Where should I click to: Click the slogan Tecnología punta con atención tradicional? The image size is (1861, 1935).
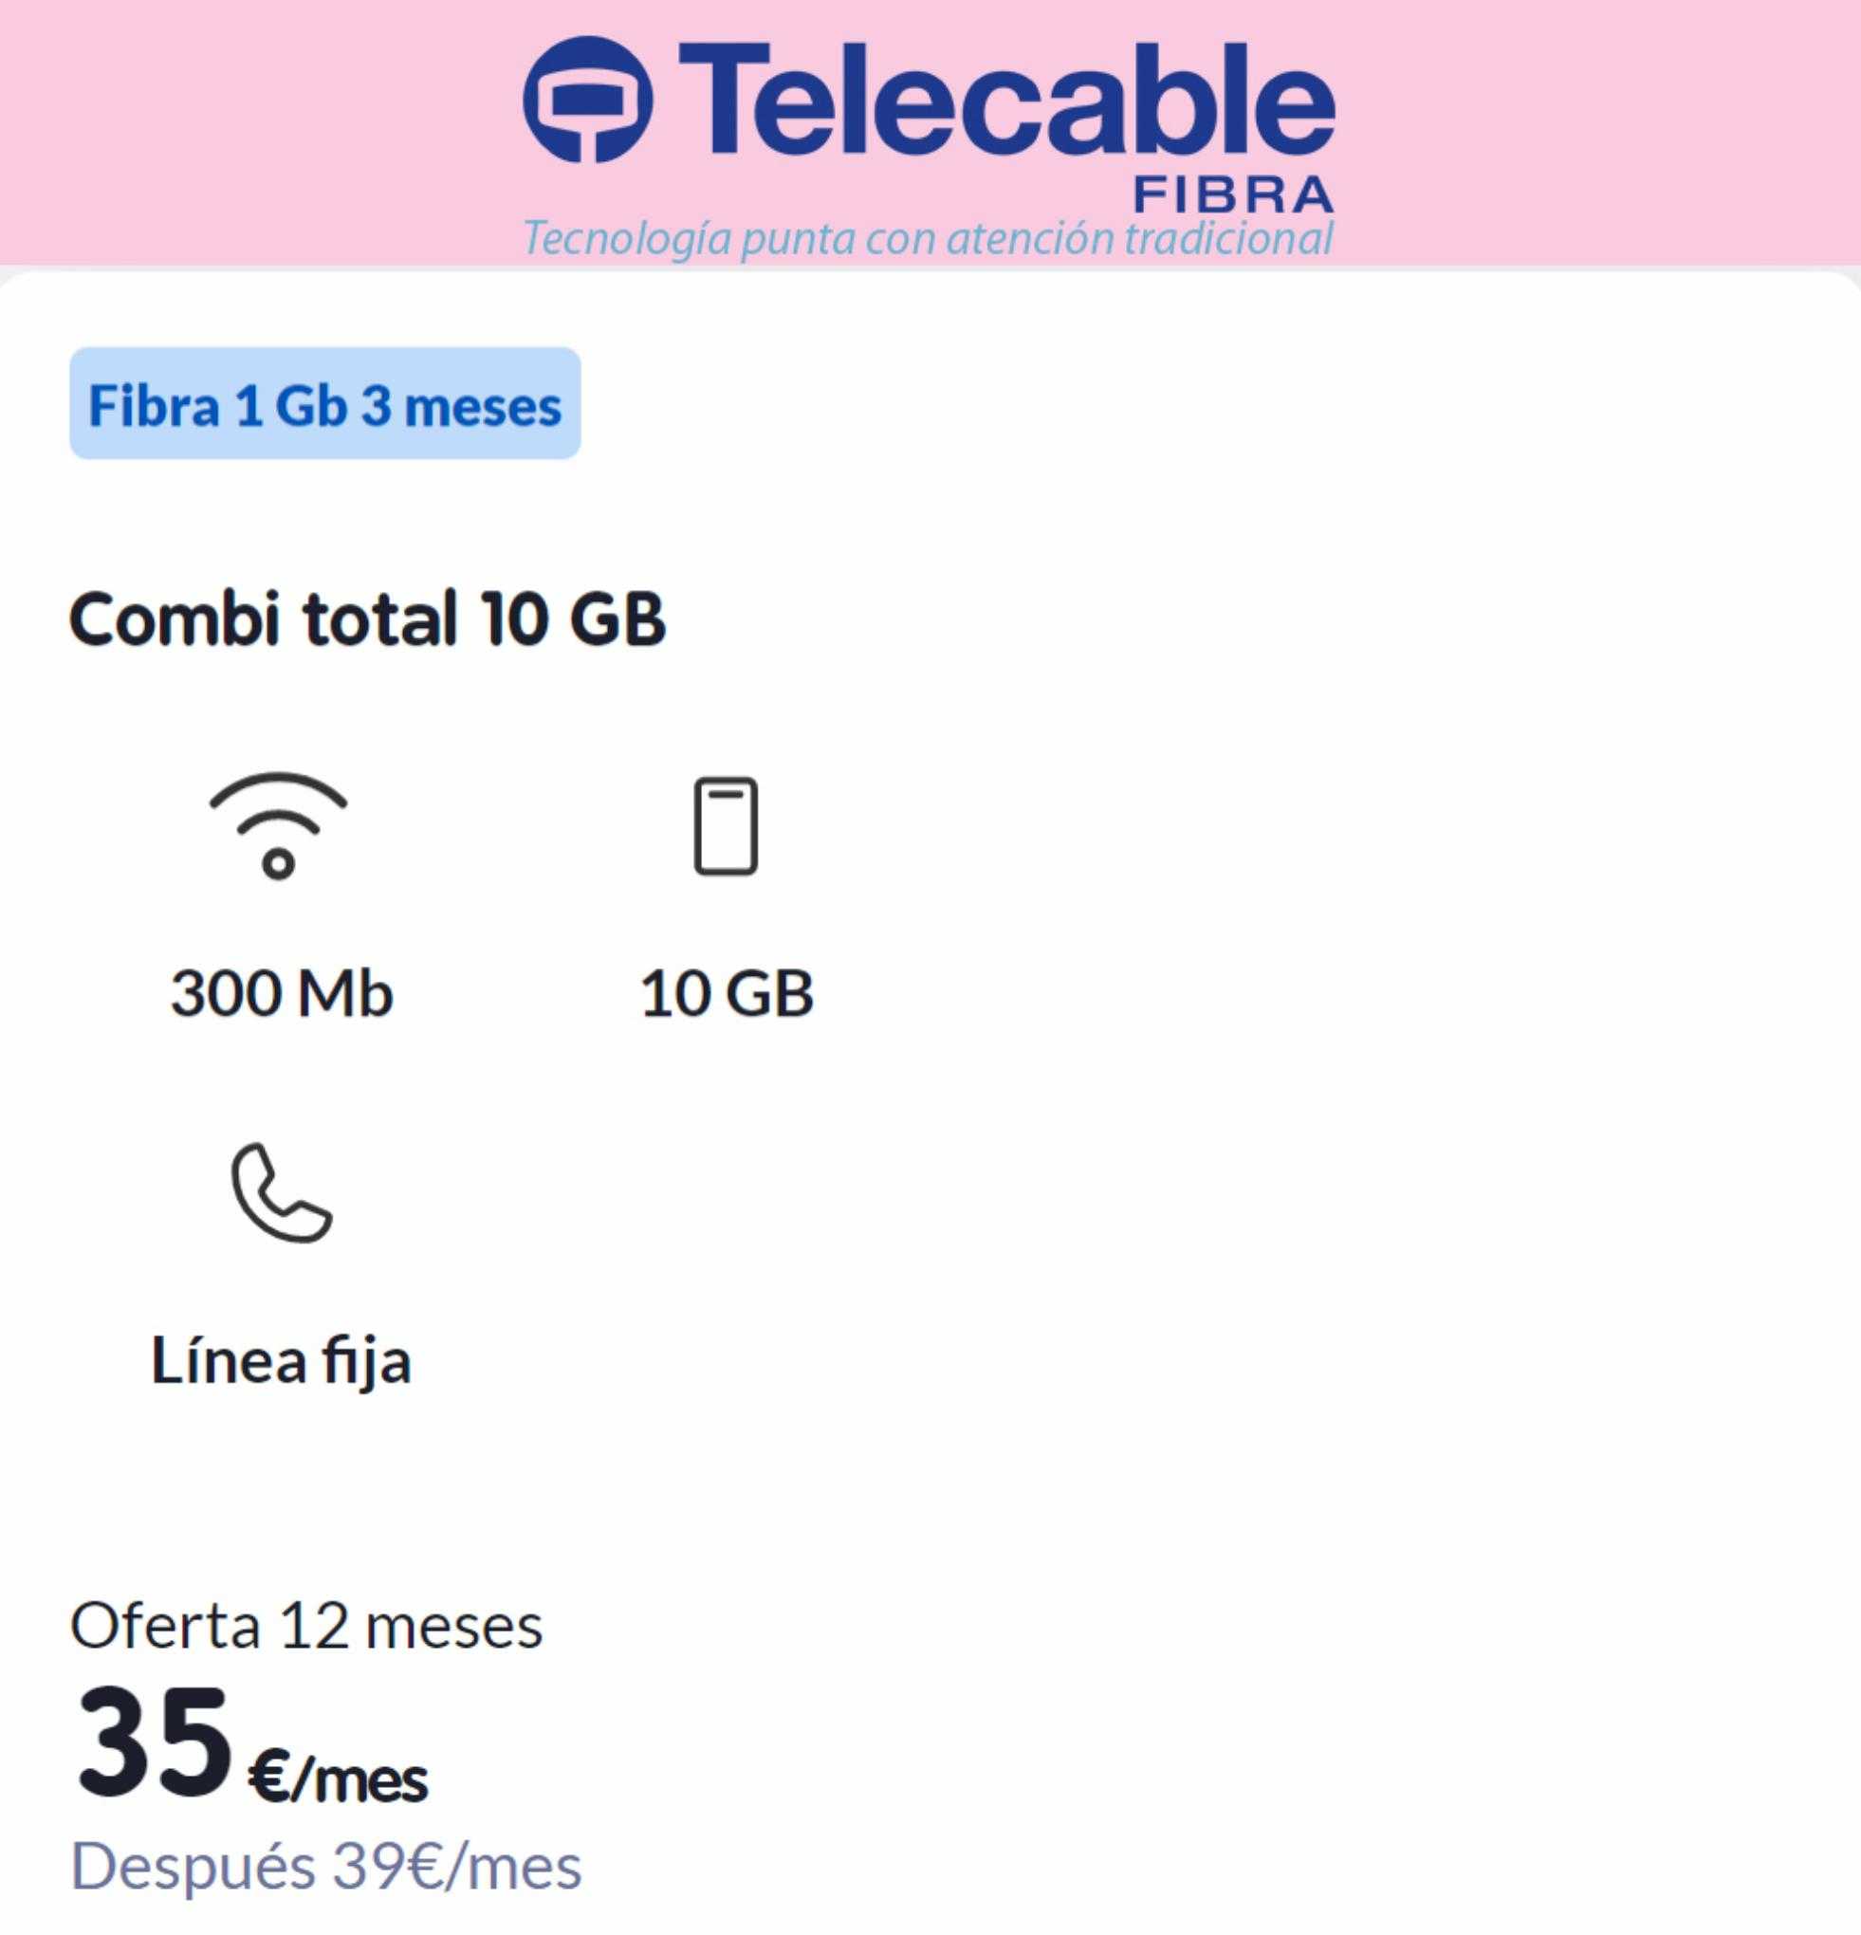pos(928,237)
